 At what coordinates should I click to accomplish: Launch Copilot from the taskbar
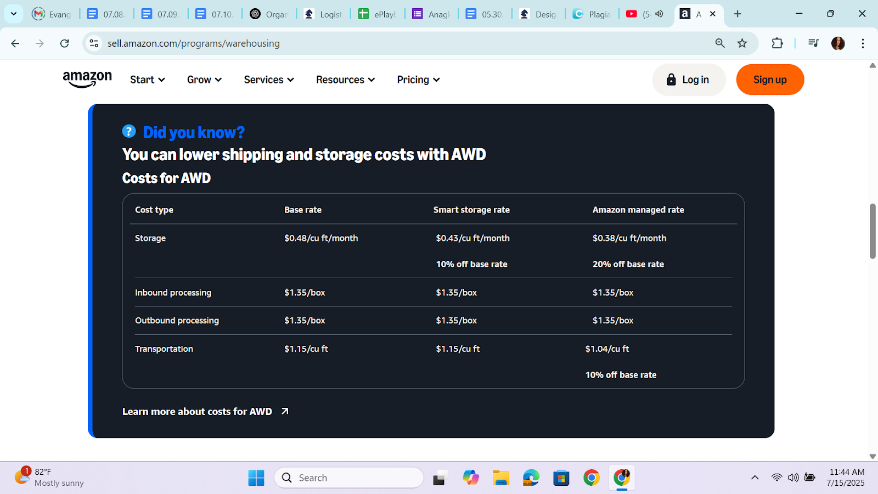(x=470, y=478)
